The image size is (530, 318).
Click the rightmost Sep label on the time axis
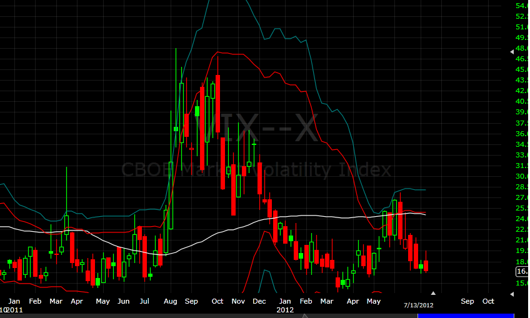click(467, 301)
